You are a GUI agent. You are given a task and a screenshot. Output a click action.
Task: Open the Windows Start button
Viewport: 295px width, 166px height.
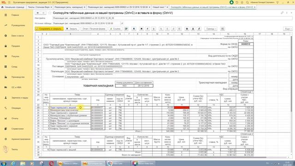pyautogui.click(x=4, y=163)
